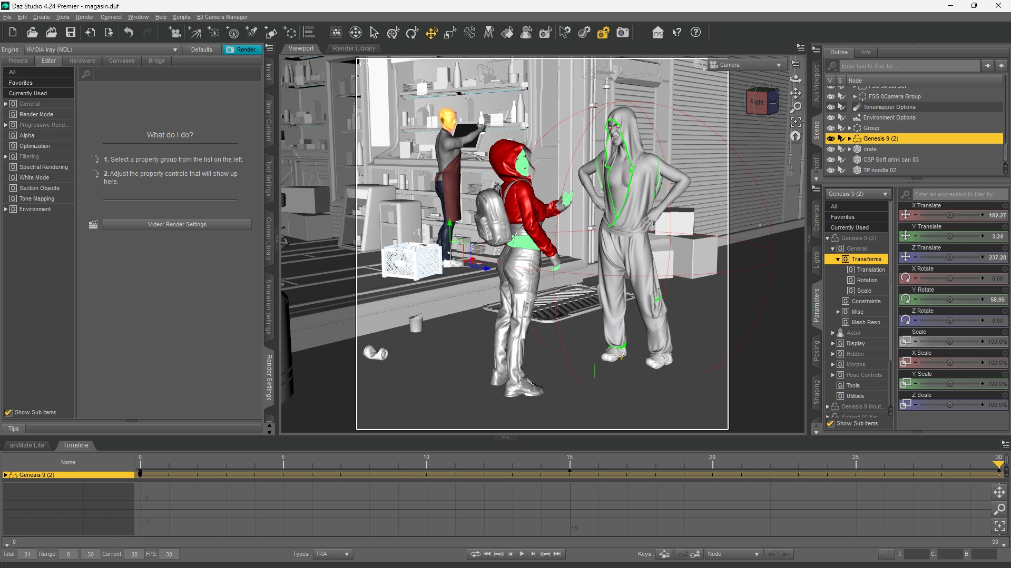Toggle visibility of Environment Options node
The height and width of the screenshot is (568, 1011).
pos(831,118)
